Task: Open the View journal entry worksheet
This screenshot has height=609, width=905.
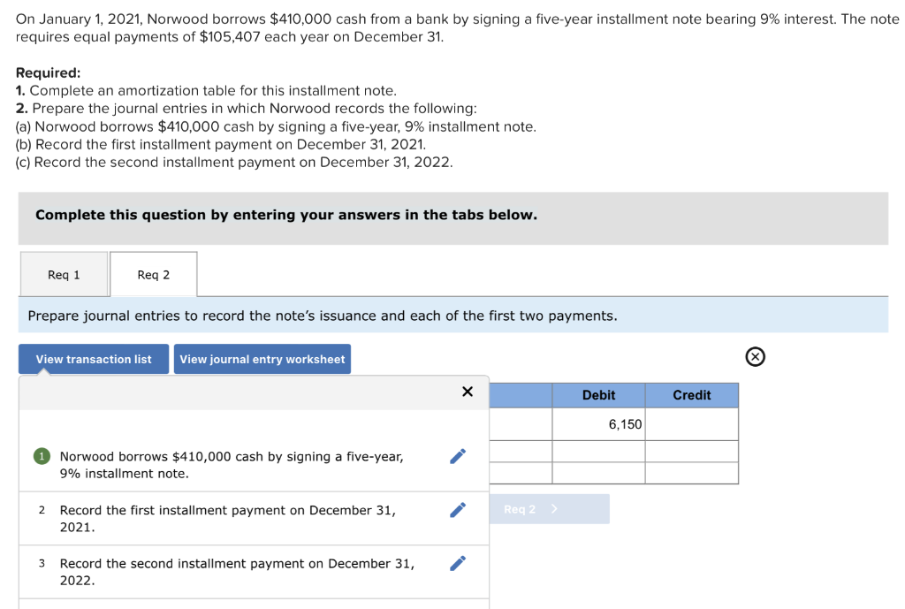Action: coord(262,359)
